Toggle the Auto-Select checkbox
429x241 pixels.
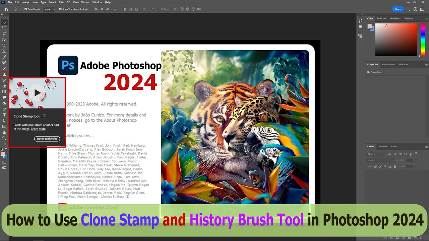[x=26, y=9]
